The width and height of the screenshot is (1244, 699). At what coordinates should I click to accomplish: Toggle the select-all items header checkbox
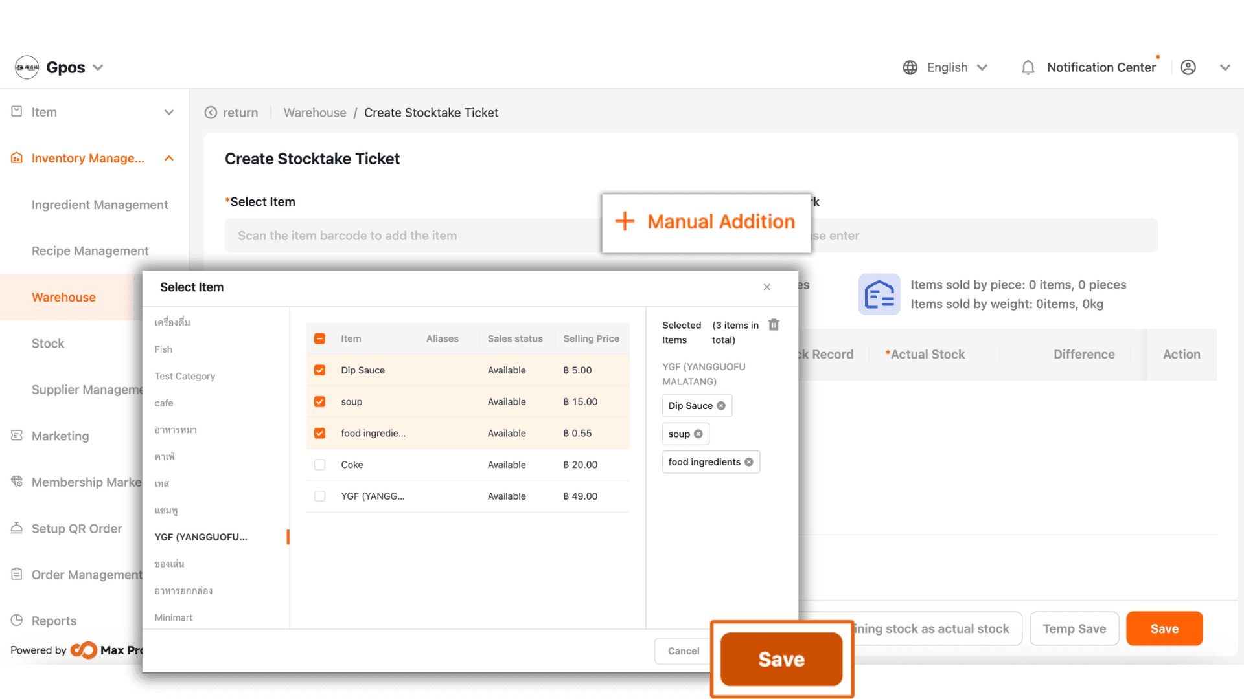click(319, 338)
